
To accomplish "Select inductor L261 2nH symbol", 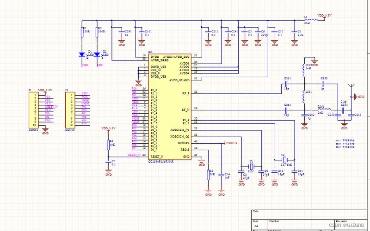I will point(324,109).
